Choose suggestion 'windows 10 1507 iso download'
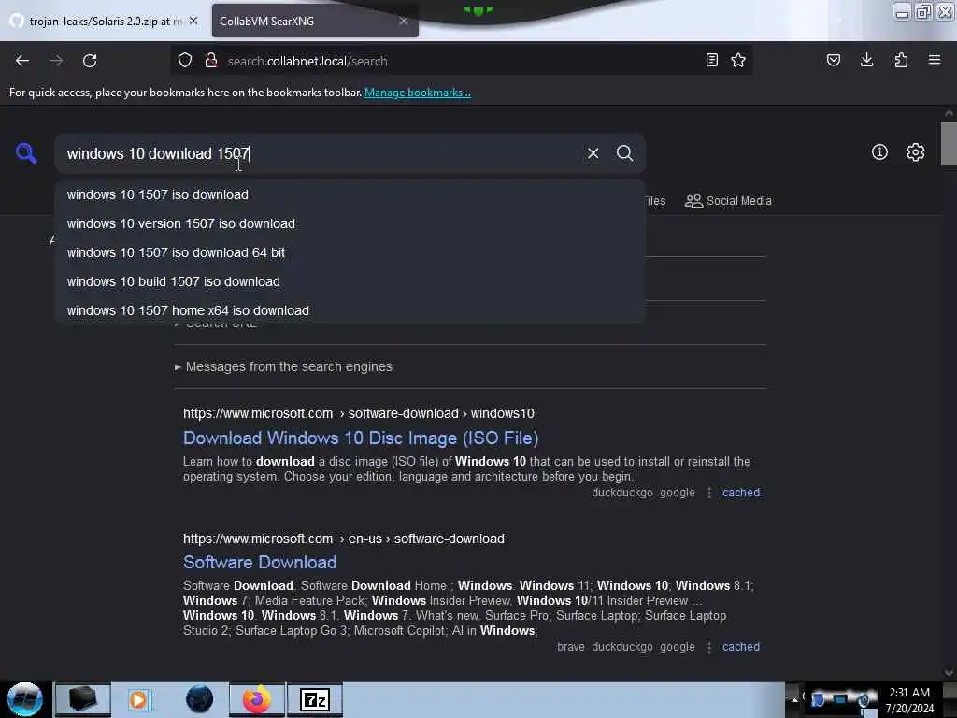 pyautogui.click(x=350, y=194)
